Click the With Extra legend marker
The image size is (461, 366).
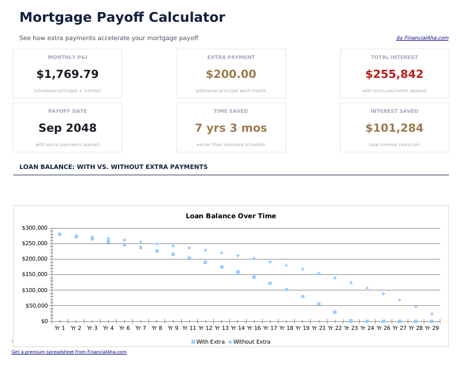pyautogui.click(x=194, y=341)
